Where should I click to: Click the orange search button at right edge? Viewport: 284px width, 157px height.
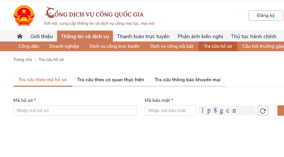pyautogui.click(x=281, y=110)
